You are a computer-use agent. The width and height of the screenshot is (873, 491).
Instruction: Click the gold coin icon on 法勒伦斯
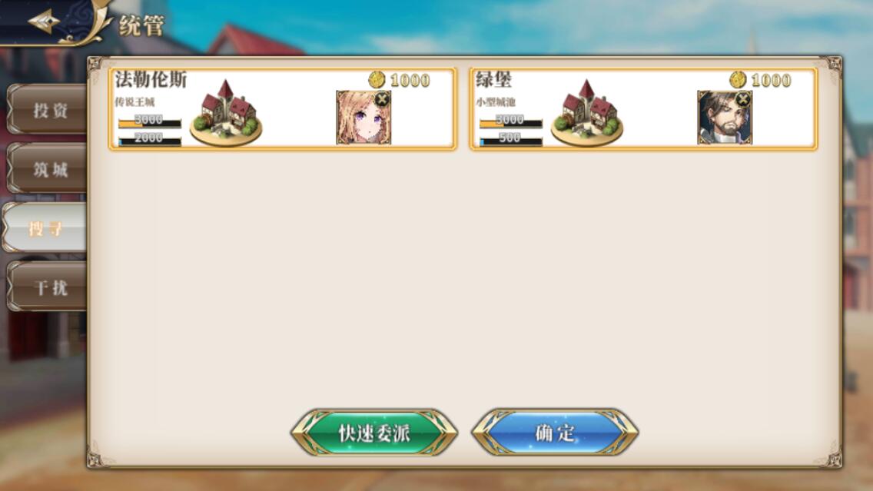coord(377,80)
